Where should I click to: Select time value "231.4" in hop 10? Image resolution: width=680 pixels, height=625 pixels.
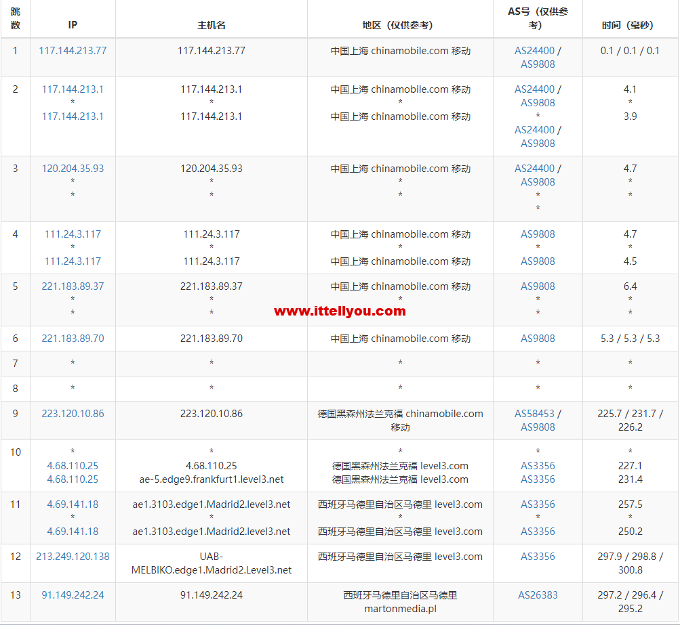coord(630,479)
